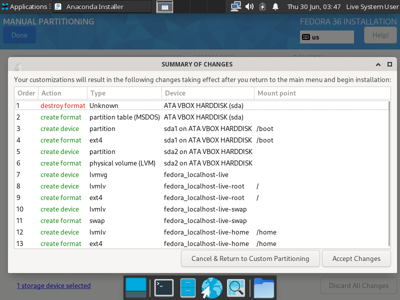Select row 3 creating partition sda1

point(202,128)
